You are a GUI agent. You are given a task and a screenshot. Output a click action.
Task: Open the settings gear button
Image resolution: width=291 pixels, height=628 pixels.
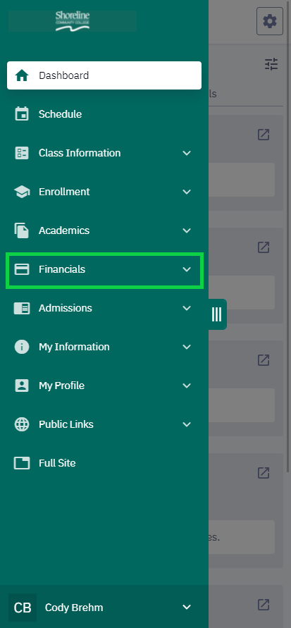pos(270,21)
